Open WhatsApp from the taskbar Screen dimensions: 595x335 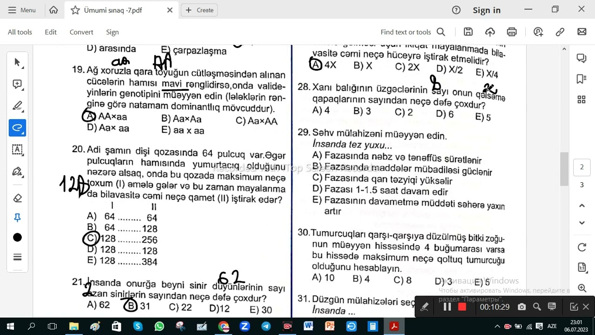[159, 326]
